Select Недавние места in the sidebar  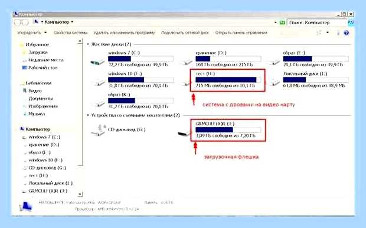tap(46, 60)
